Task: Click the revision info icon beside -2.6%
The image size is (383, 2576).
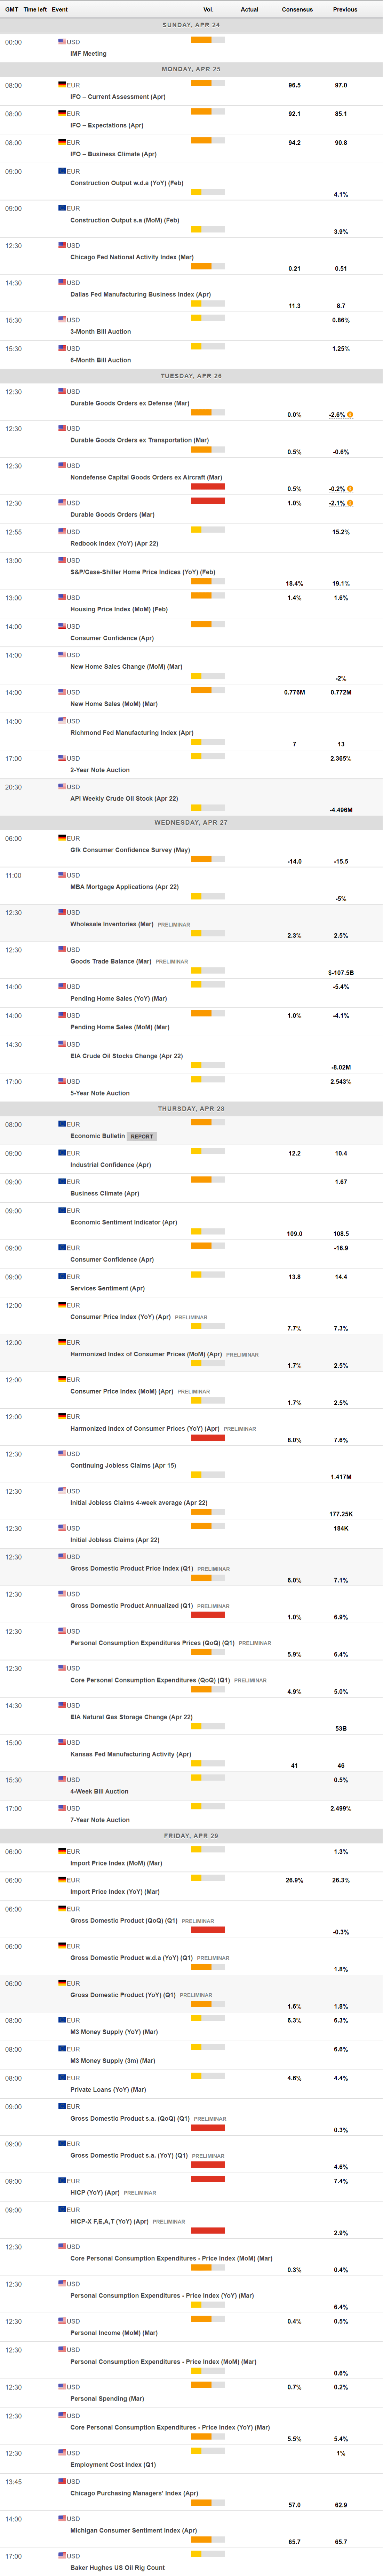Action: pos(350,414)
